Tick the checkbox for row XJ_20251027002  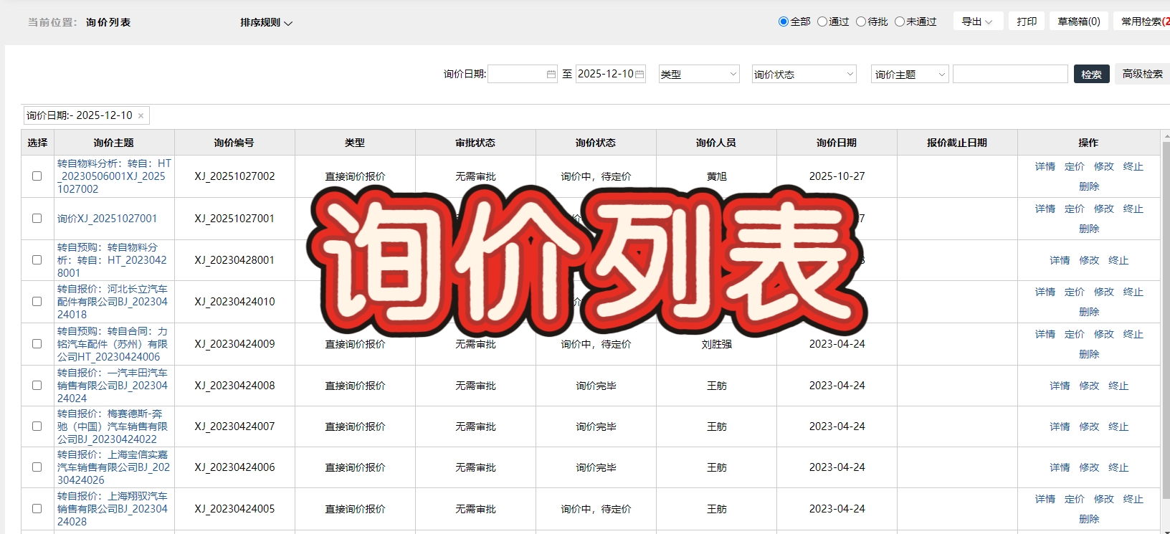[37, 176]
